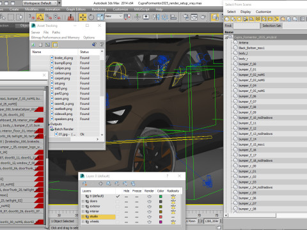Open Bitmap Performance and Memory menu
This screenshot has height=230, width=307.
point(56,38)
